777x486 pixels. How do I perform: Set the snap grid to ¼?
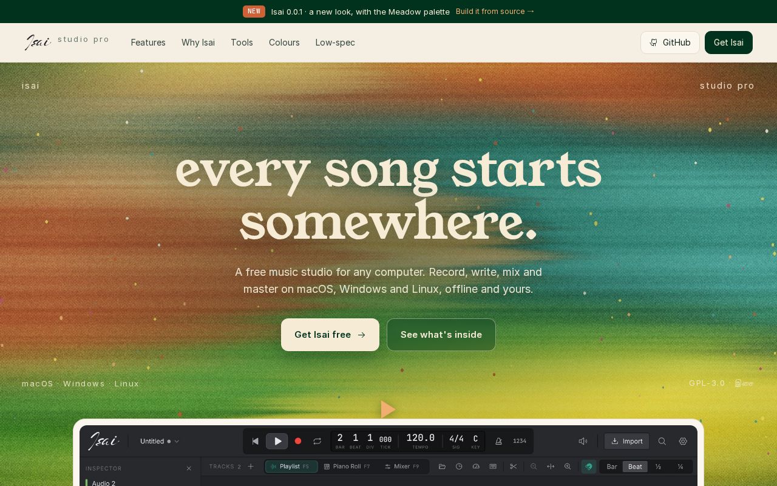(x=680, y=467)
